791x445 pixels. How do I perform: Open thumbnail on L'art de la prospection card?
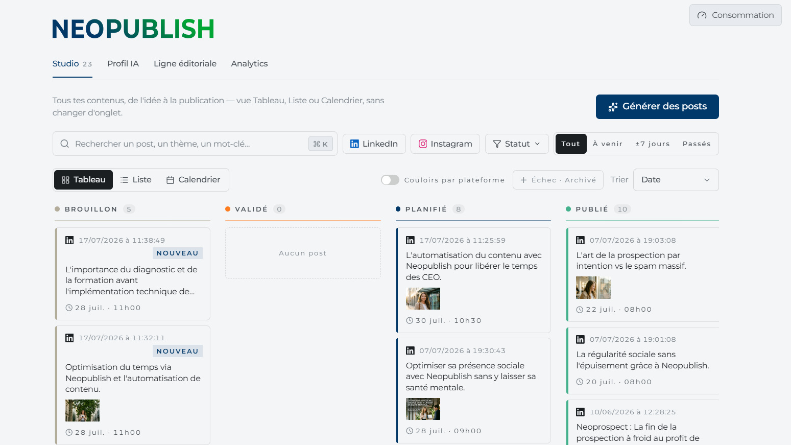(593, 288)
